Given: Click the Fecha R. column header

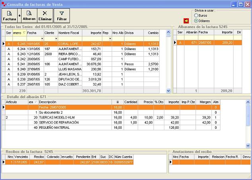Looking at the screenshot, I should click(x=233, y=157).
